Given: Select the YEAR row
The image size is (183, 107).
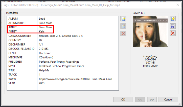Looking at the screenshot, I should click(63, 83).
